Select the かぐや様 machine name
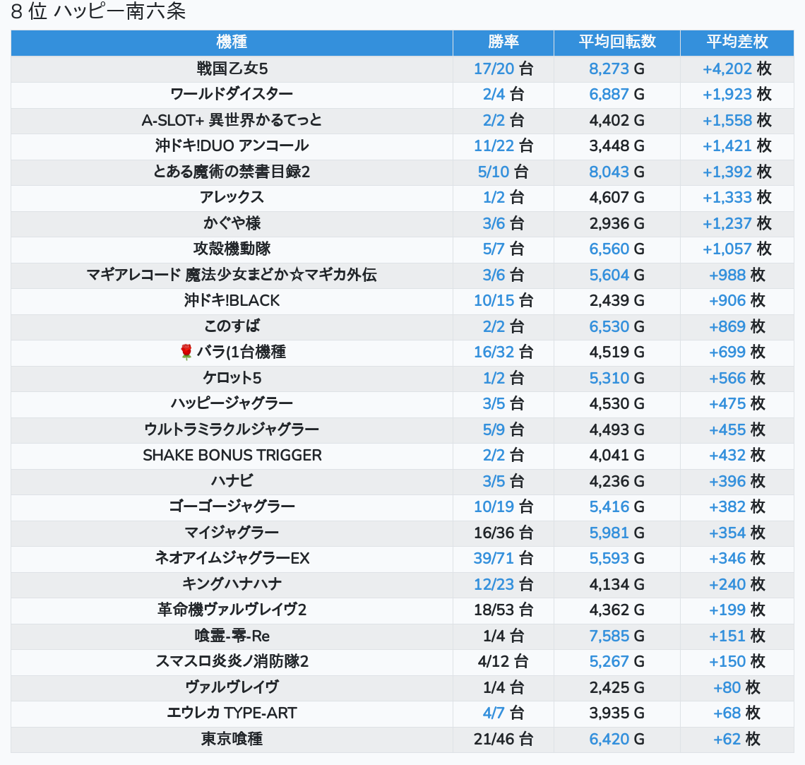The height and width of the screenshot is (765, 805). point(232,223)
